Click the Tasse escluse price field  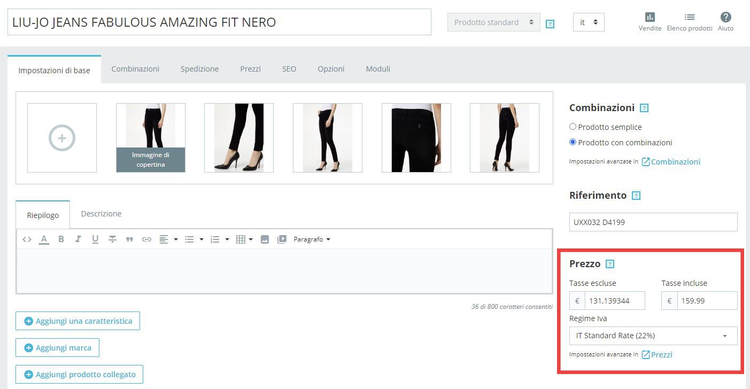click(615, 301)
